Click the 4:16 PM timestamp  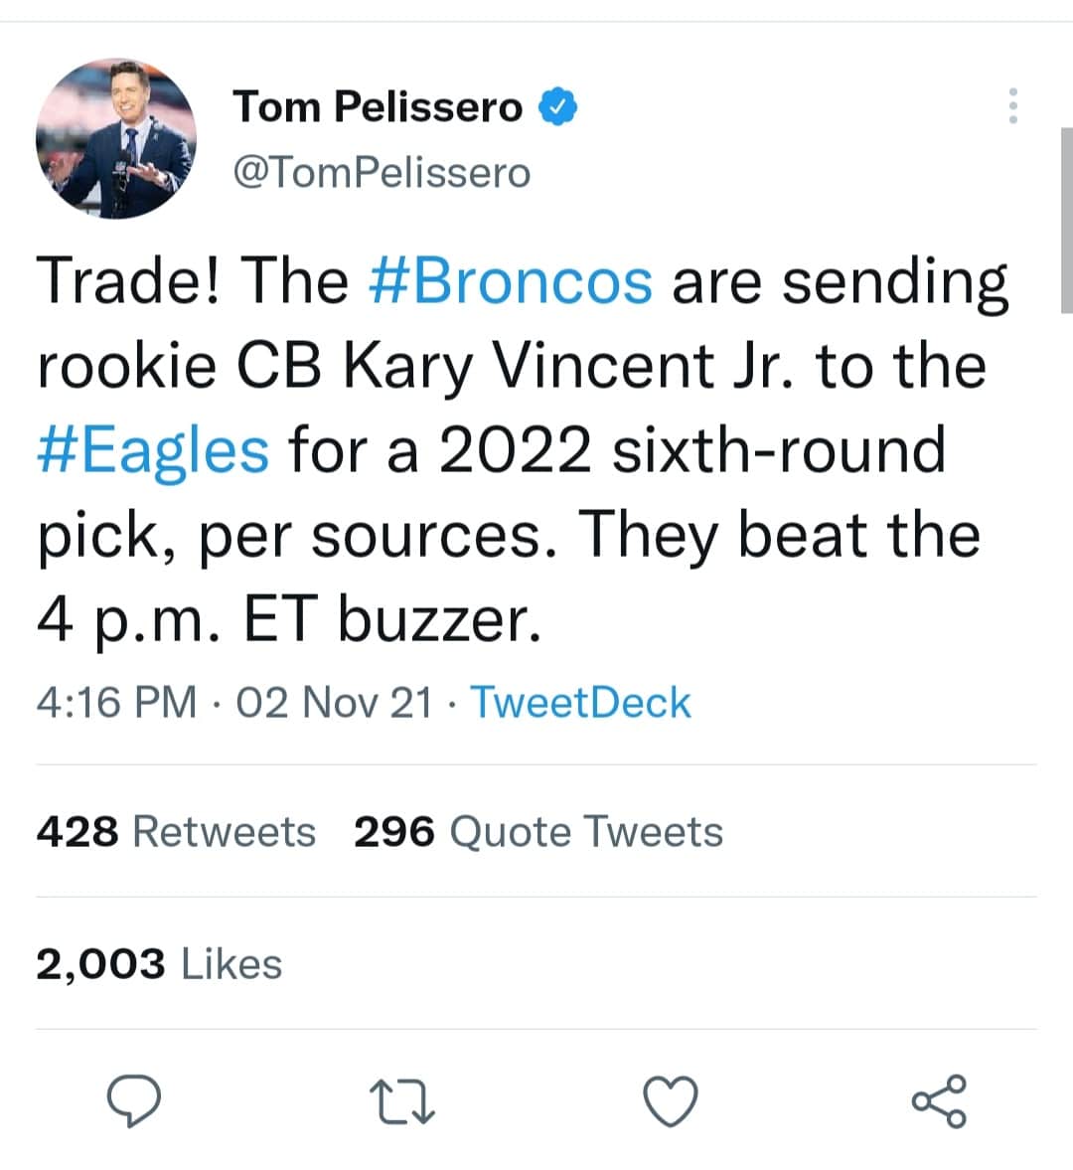[x=116, y=702]
